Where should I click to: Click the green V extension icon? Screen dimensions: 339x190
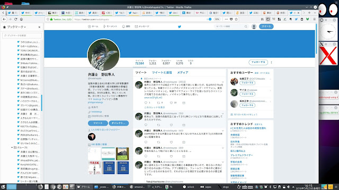tap(307, 19)
